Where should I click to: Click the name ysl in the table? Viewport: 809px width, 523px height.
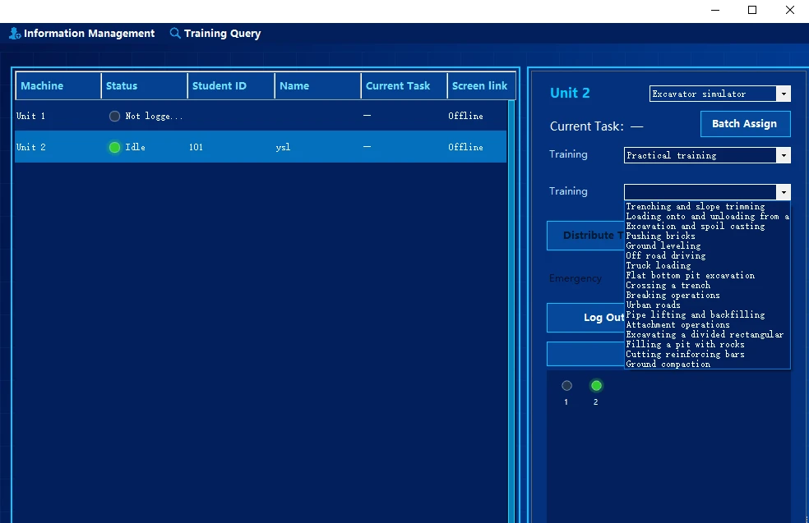click(284, 147)
